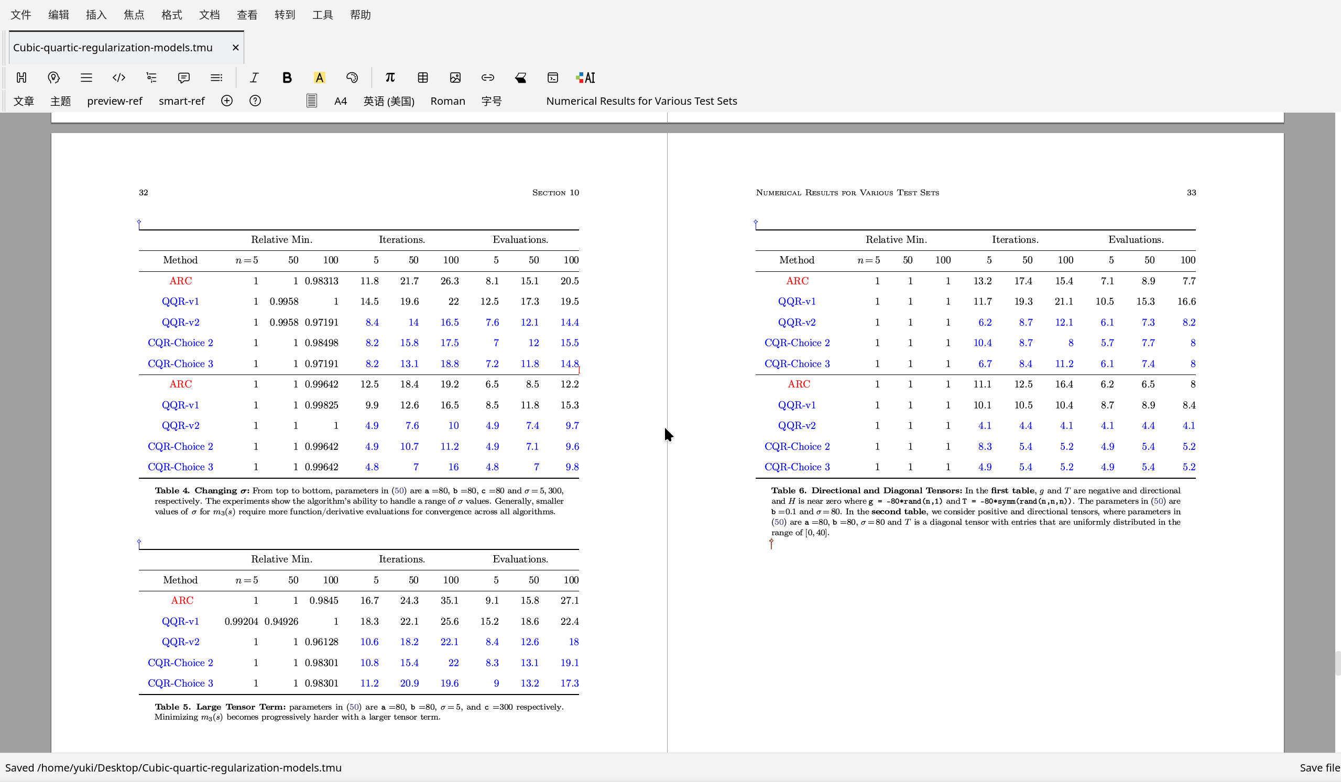Viewport: 1341px width, 782px height.
Task: Open the 工具 menu
Action: coord(322,15)
